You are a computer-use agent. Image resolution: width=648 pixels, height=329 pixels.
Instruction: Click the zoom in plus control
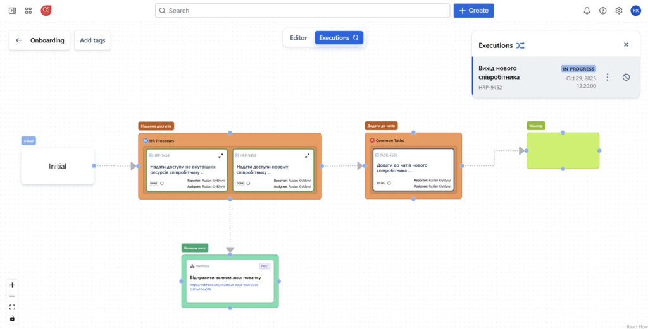(12, 285)
